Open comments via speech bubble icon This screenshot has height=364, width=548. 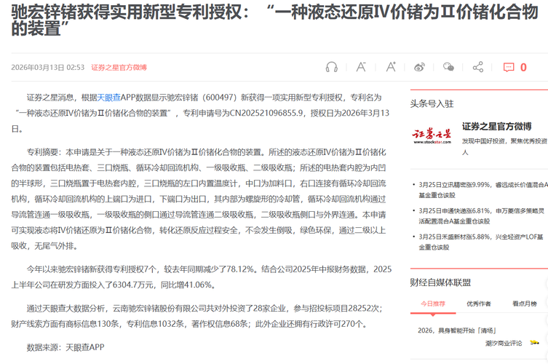509,67
